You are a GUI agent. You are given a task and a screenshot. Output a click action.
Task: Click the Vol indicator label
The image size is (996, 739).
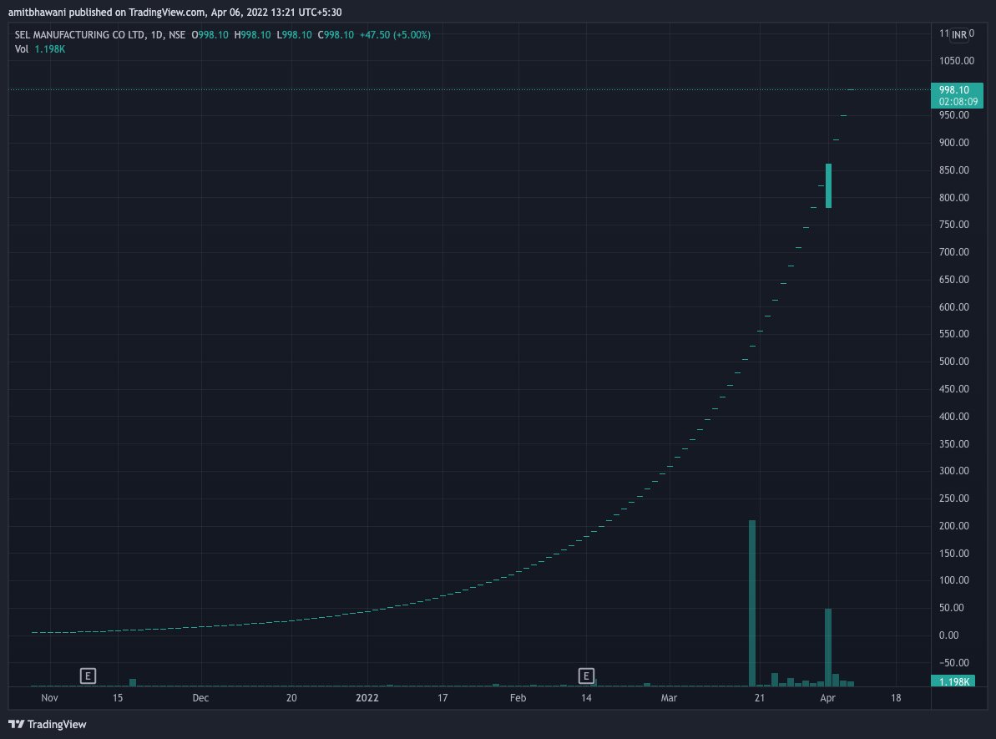[22, 49]
